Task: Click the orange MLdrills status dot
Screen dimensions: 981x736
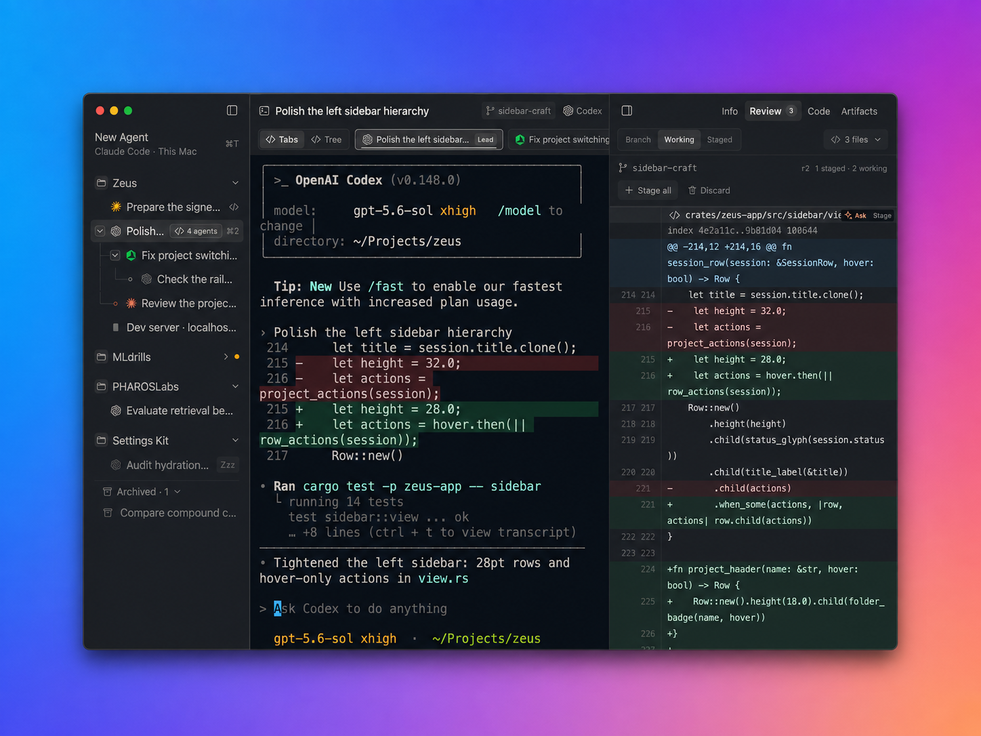Action: (236, 356)
